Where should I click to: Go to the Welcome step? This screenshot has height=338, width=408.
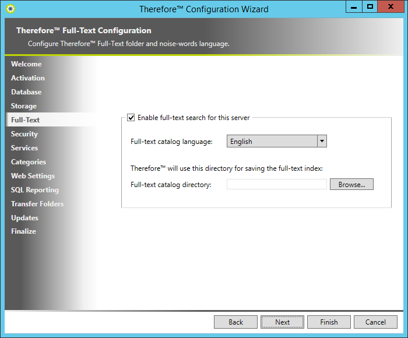point(26,64)
